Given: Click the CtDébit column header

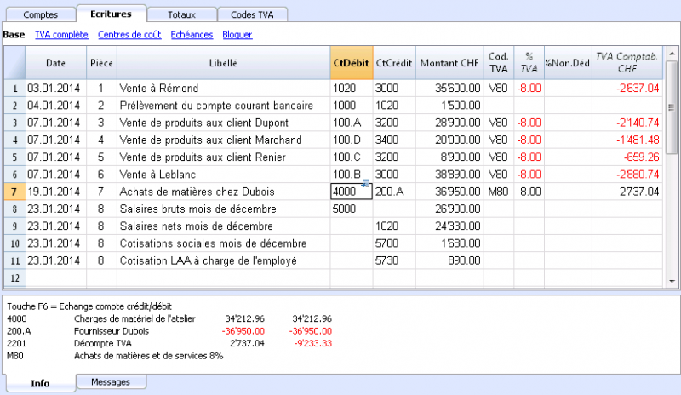Looking at the screenshot, I should point(352,63).
